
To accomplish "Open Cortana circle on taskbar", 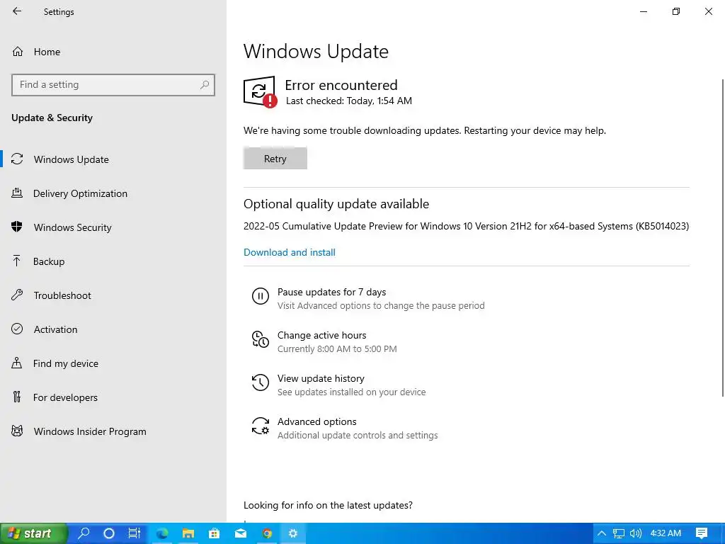I will tap(108, 533).
